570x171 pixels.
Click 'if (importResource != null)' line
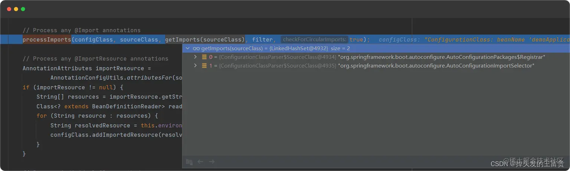coord(73,87)
